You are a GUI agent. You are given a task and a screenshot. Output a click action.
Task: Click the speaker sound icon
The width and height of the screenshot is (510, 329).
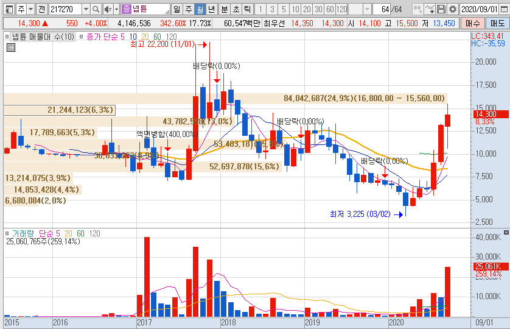(108, 9)
